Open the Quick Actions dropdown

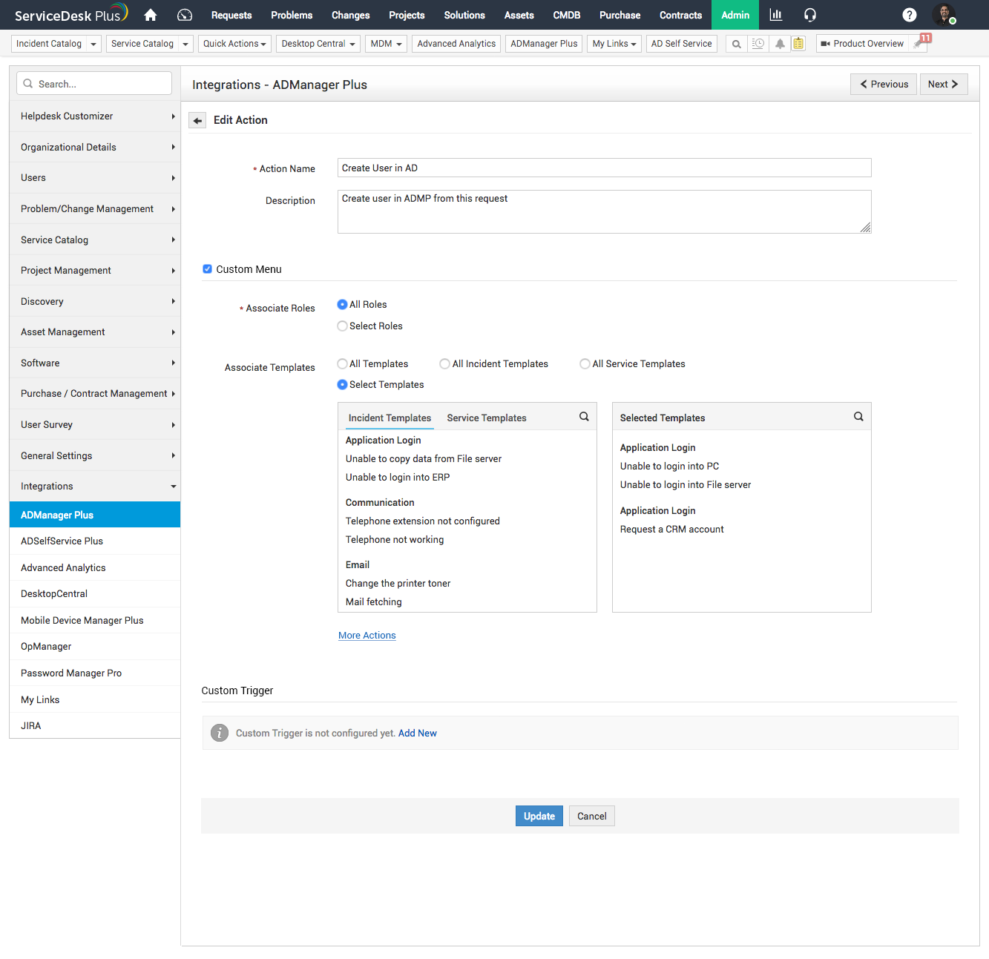234,44
